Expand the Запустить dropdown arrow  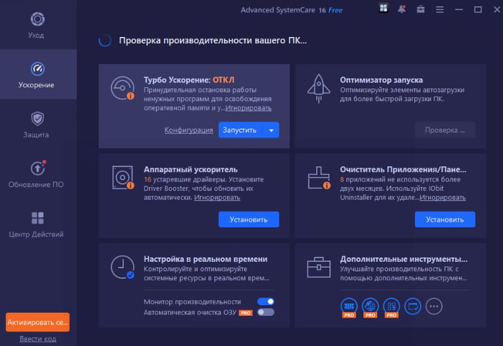pyautogui.click(x=272, y=130)
